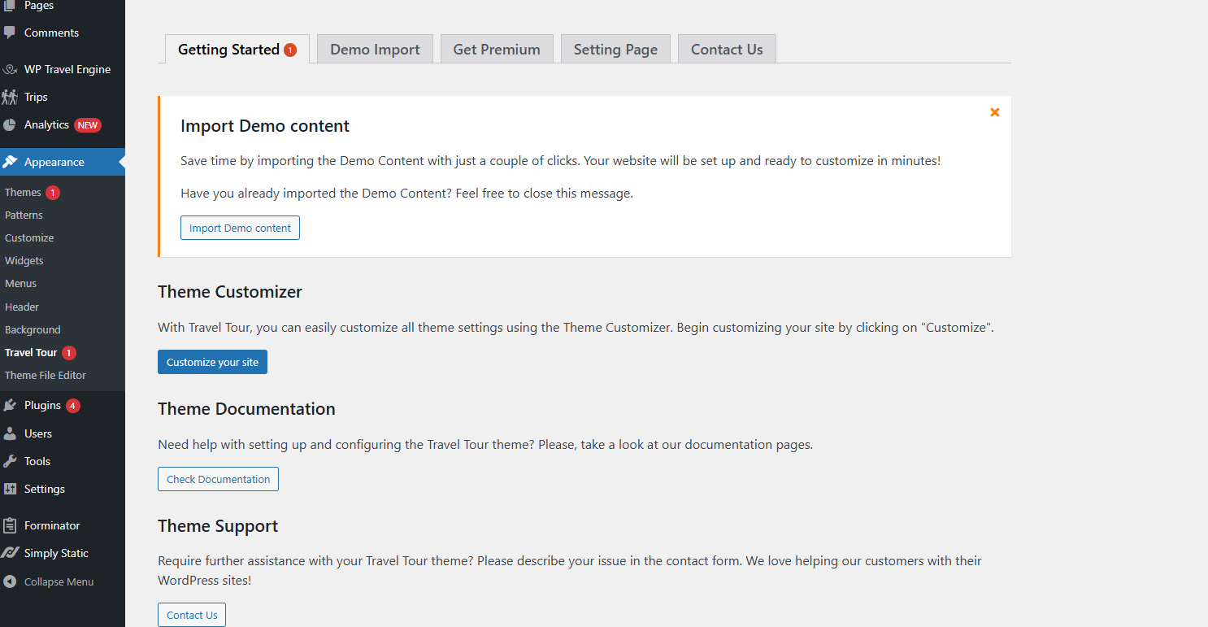
Task: Click the Forminator clipboard icon
Action: click(10, 525)
